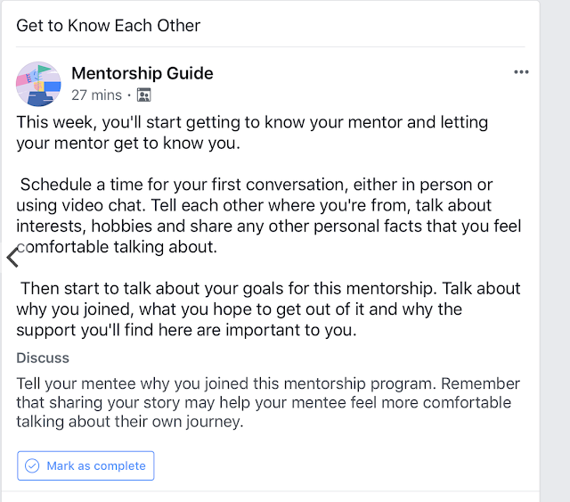Click the group audience icon beside timestamp
The image size is (570, 502).
144,95
